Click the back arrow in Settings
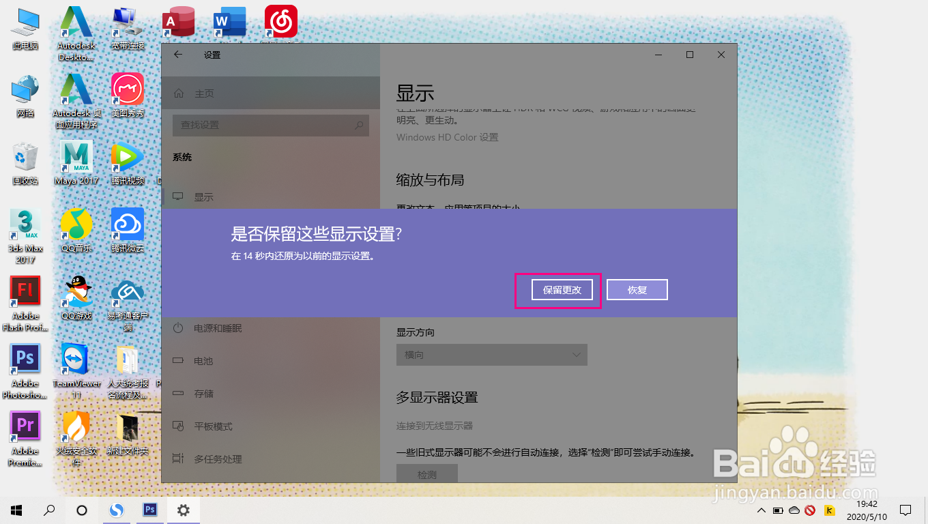928x524 pixels. click(x=177, y=55)
